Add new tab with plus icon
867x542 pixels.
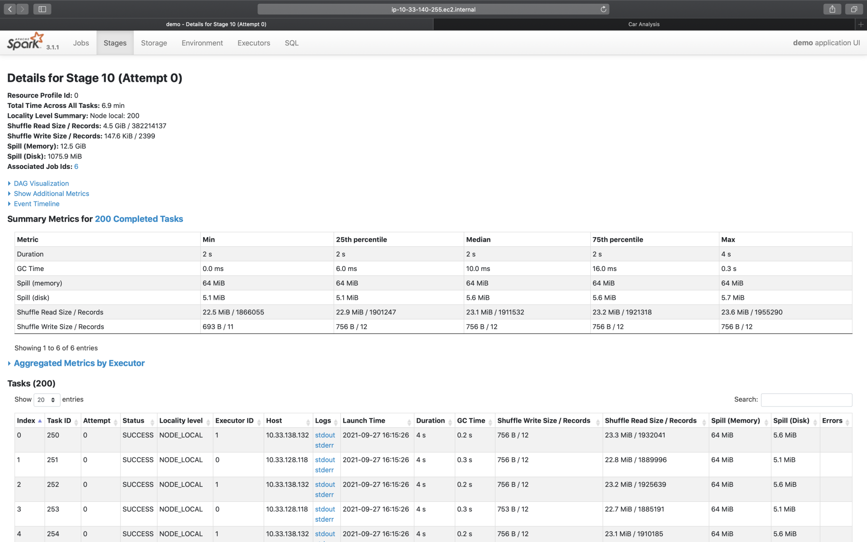point(861,24)
